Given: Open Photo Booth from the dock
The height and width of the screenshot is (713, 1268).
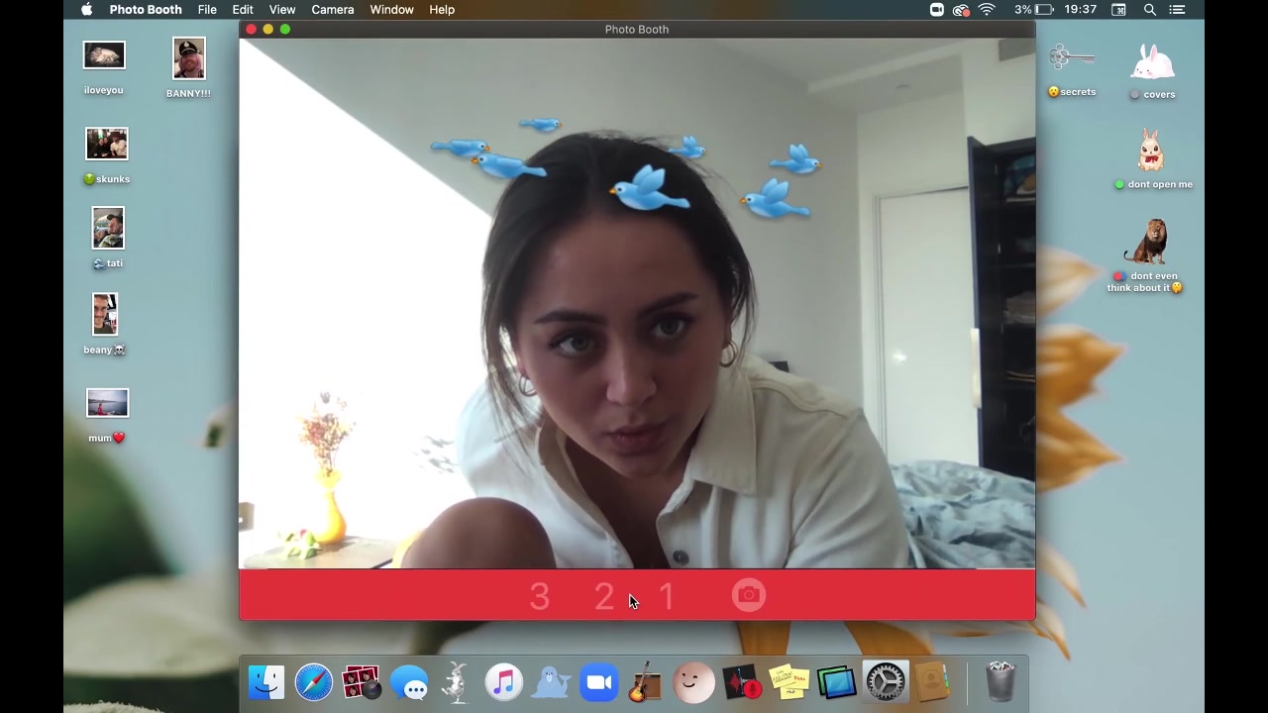Looking at the screenshot, I should click(361, 683).
